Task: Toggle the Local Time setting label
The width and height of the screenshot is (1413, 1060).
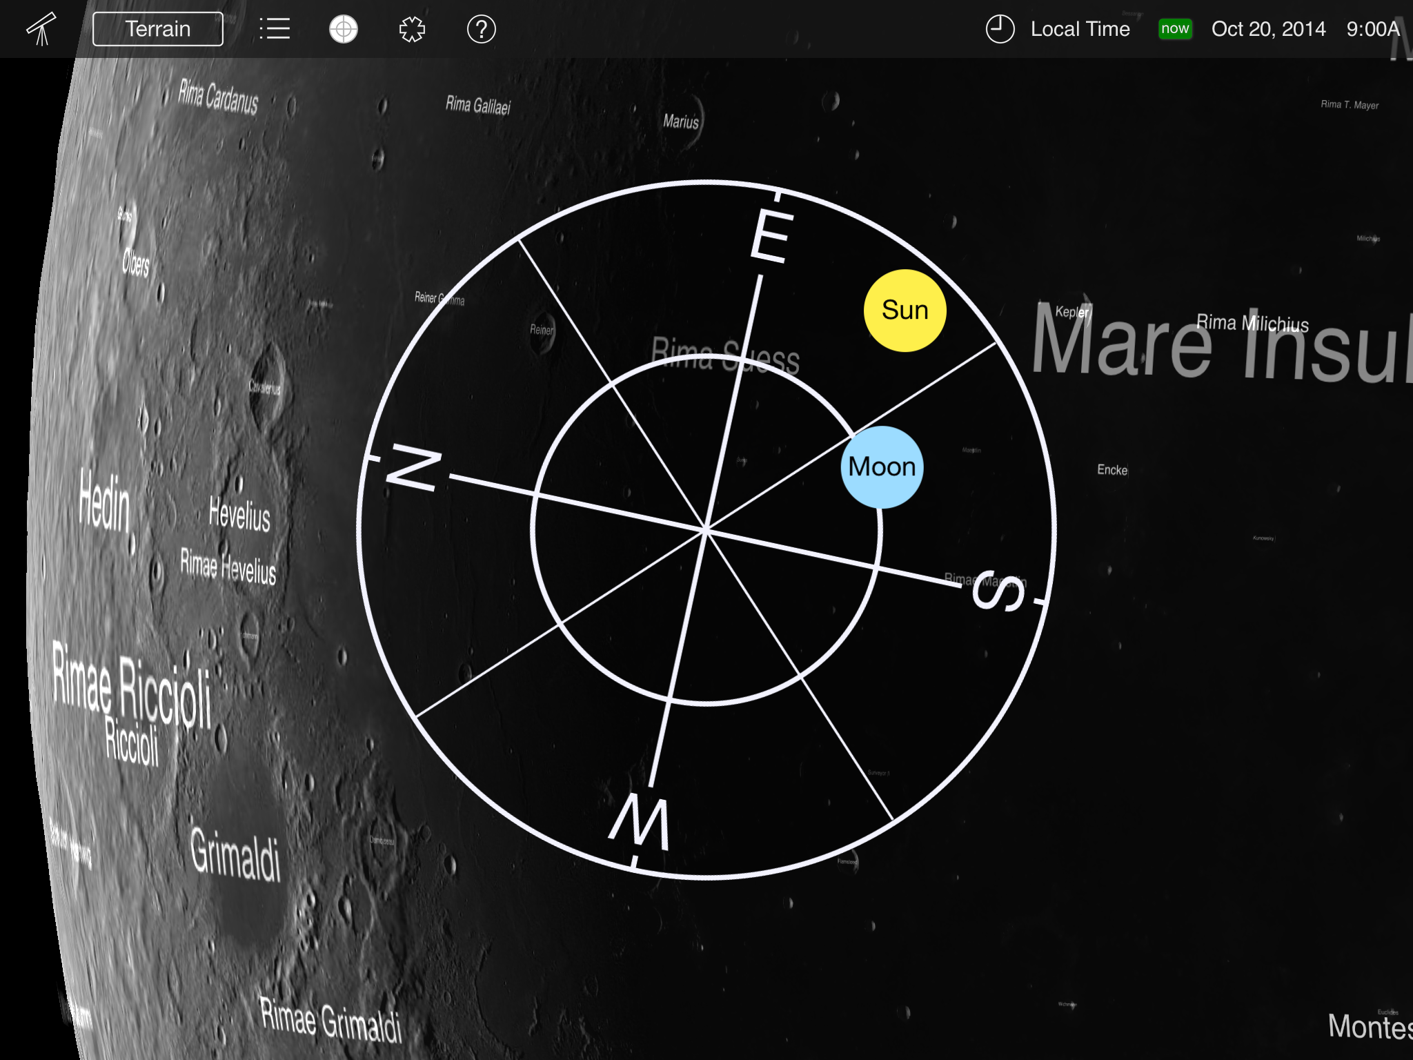Action: tap(1080, 29)
